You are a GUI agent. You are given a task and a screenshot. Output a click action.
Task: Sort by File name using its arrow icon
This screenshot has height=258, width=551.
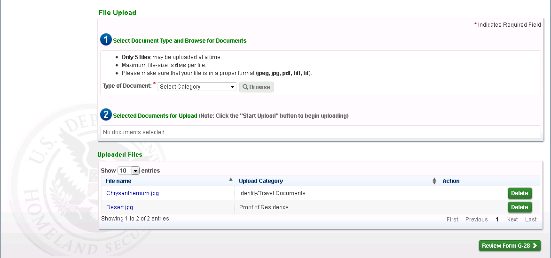click(x=230, y=180)
